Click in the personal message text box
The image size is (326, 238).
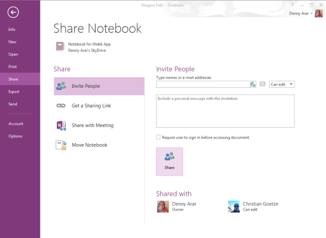coord(225,111)
